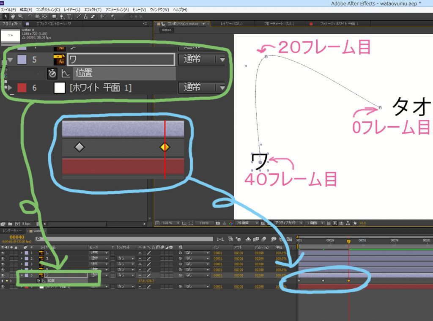Click label color swatch of layer 2 ユ
Viewport: 433px width, 321px height.
[x=27, y=258]
